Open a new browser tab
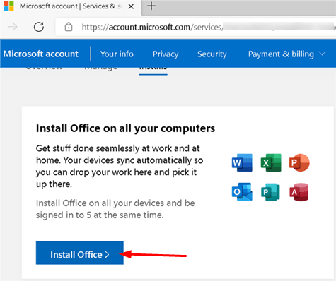The height and width of the screenshot is (281, 336). click(x=151, y=6)
